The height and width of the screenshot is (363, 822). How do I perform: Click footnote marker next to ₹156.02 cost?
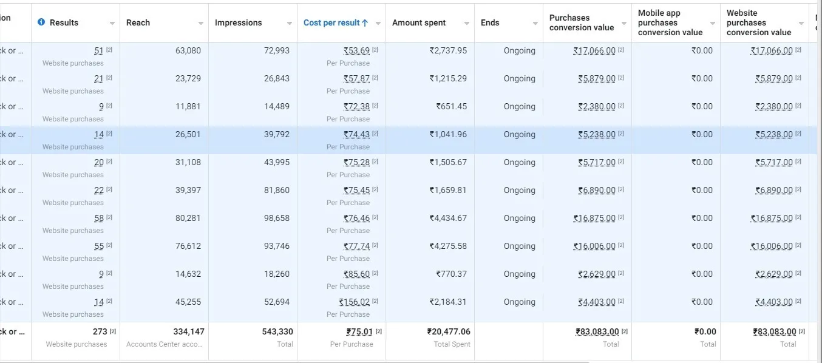tap(375, 302)
